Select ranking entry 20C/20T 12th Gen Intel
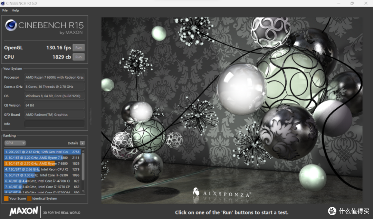Screen dimensions: 373x219 point(42,152)
